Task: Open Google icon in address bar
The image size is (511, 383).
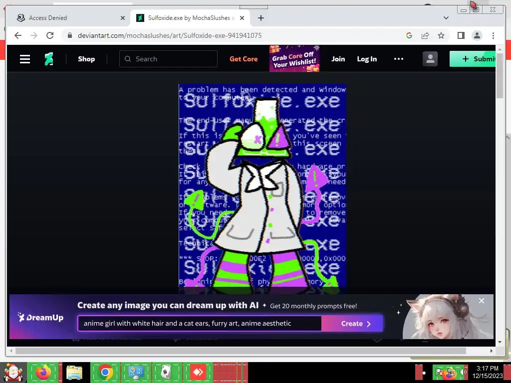Action: (x=409, y=35)
